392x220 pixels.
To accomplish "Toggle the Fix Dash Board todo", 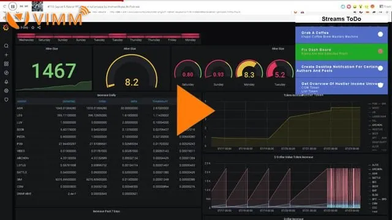I will coord(380,51).
